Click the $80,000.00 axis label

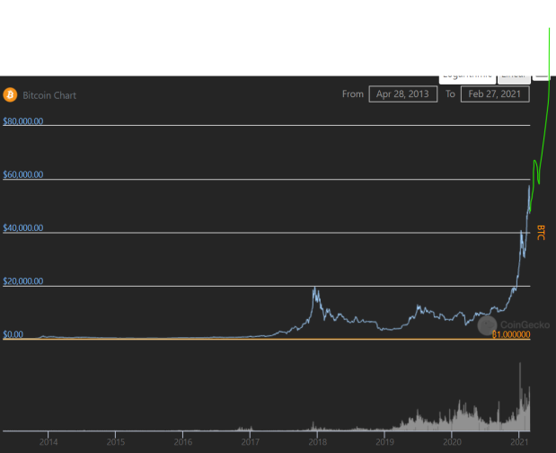(x=23, y=121)
